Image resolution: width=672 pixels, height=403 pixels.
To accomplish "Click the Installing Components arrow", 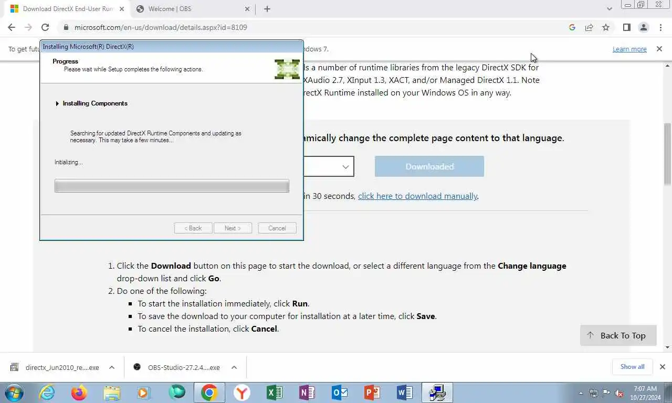I will (x=57, y=103).
